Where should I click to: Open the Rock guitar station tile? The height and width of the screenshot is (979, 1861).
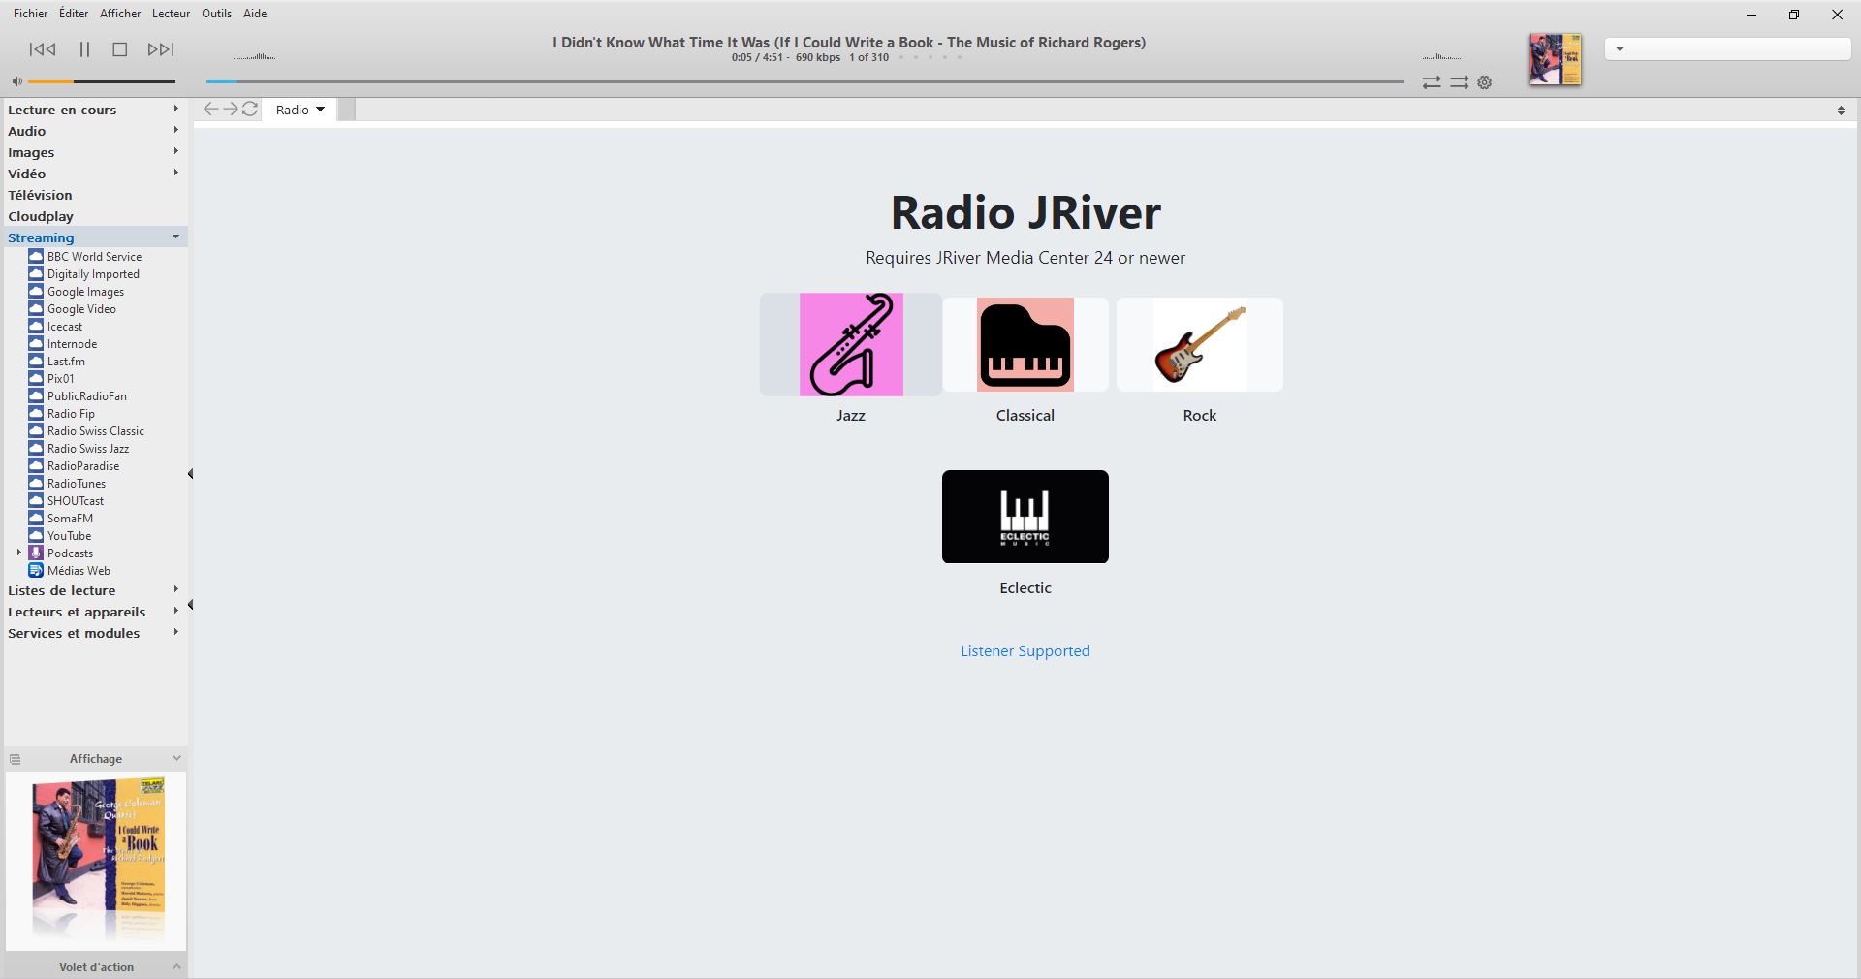pos(1199,345)
